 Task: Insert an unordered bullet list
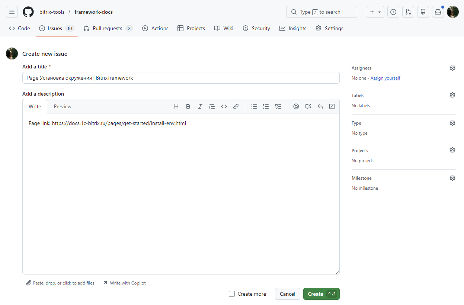pyautogui.click(x=254, y=106)
